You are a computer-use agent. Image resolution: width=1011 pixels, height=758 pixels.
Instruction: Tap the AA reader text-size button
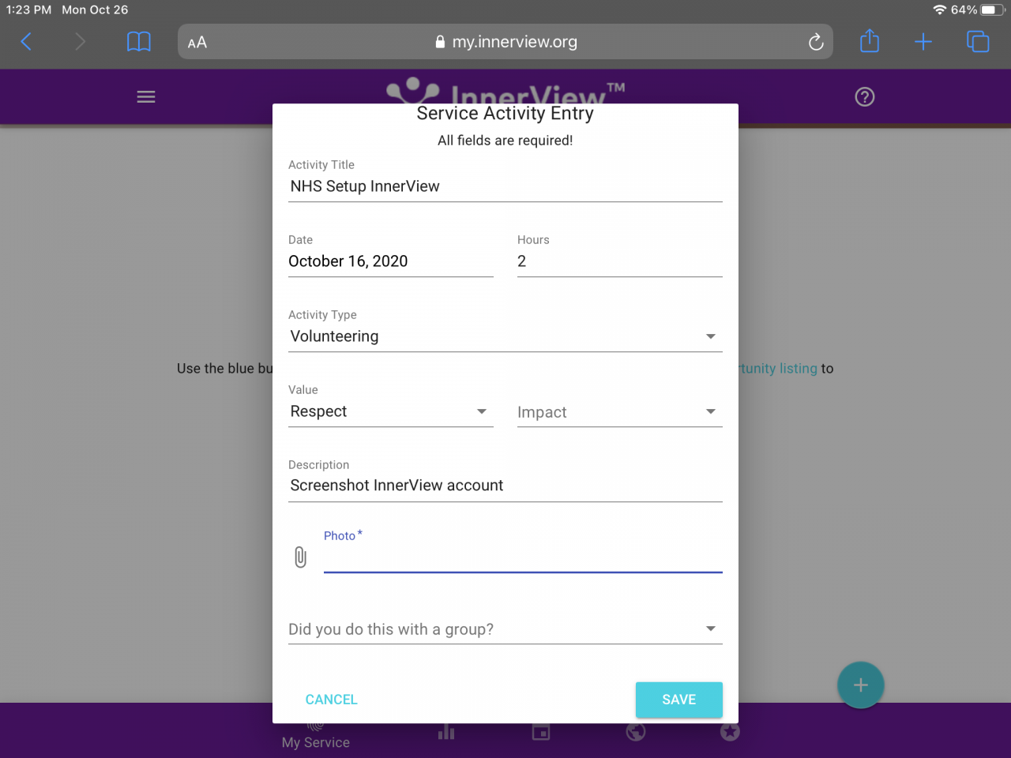197,43
